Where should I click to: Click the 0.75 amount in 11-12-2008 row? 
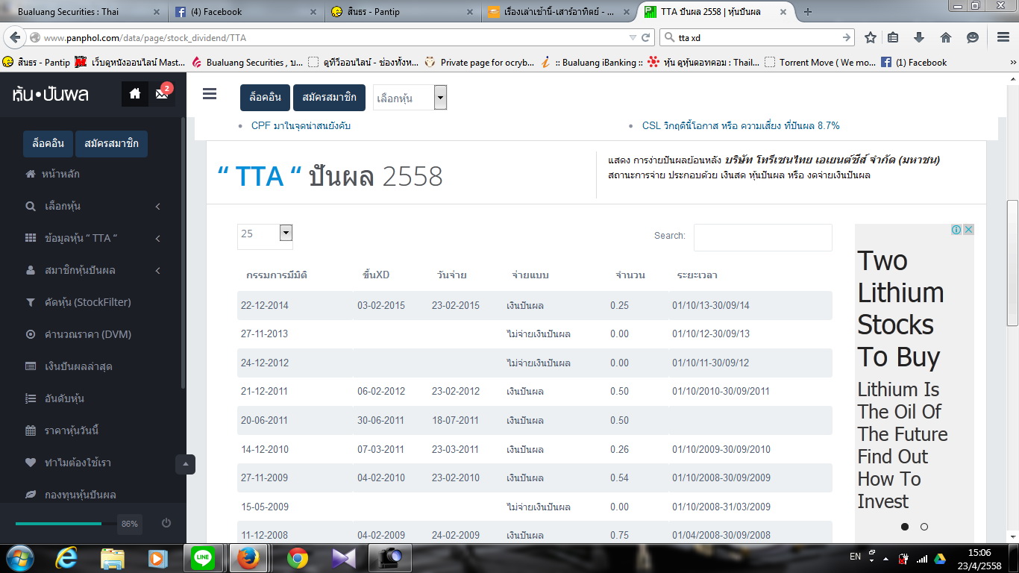[619, 535]
